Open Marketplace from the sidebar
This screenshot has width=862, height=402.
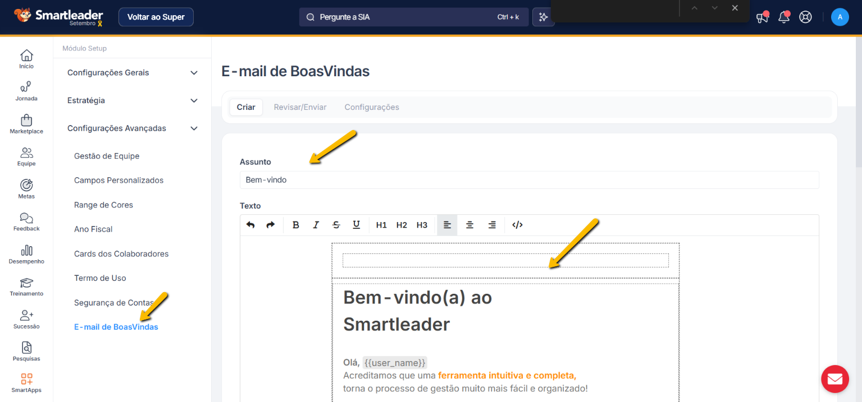point(26,124)
